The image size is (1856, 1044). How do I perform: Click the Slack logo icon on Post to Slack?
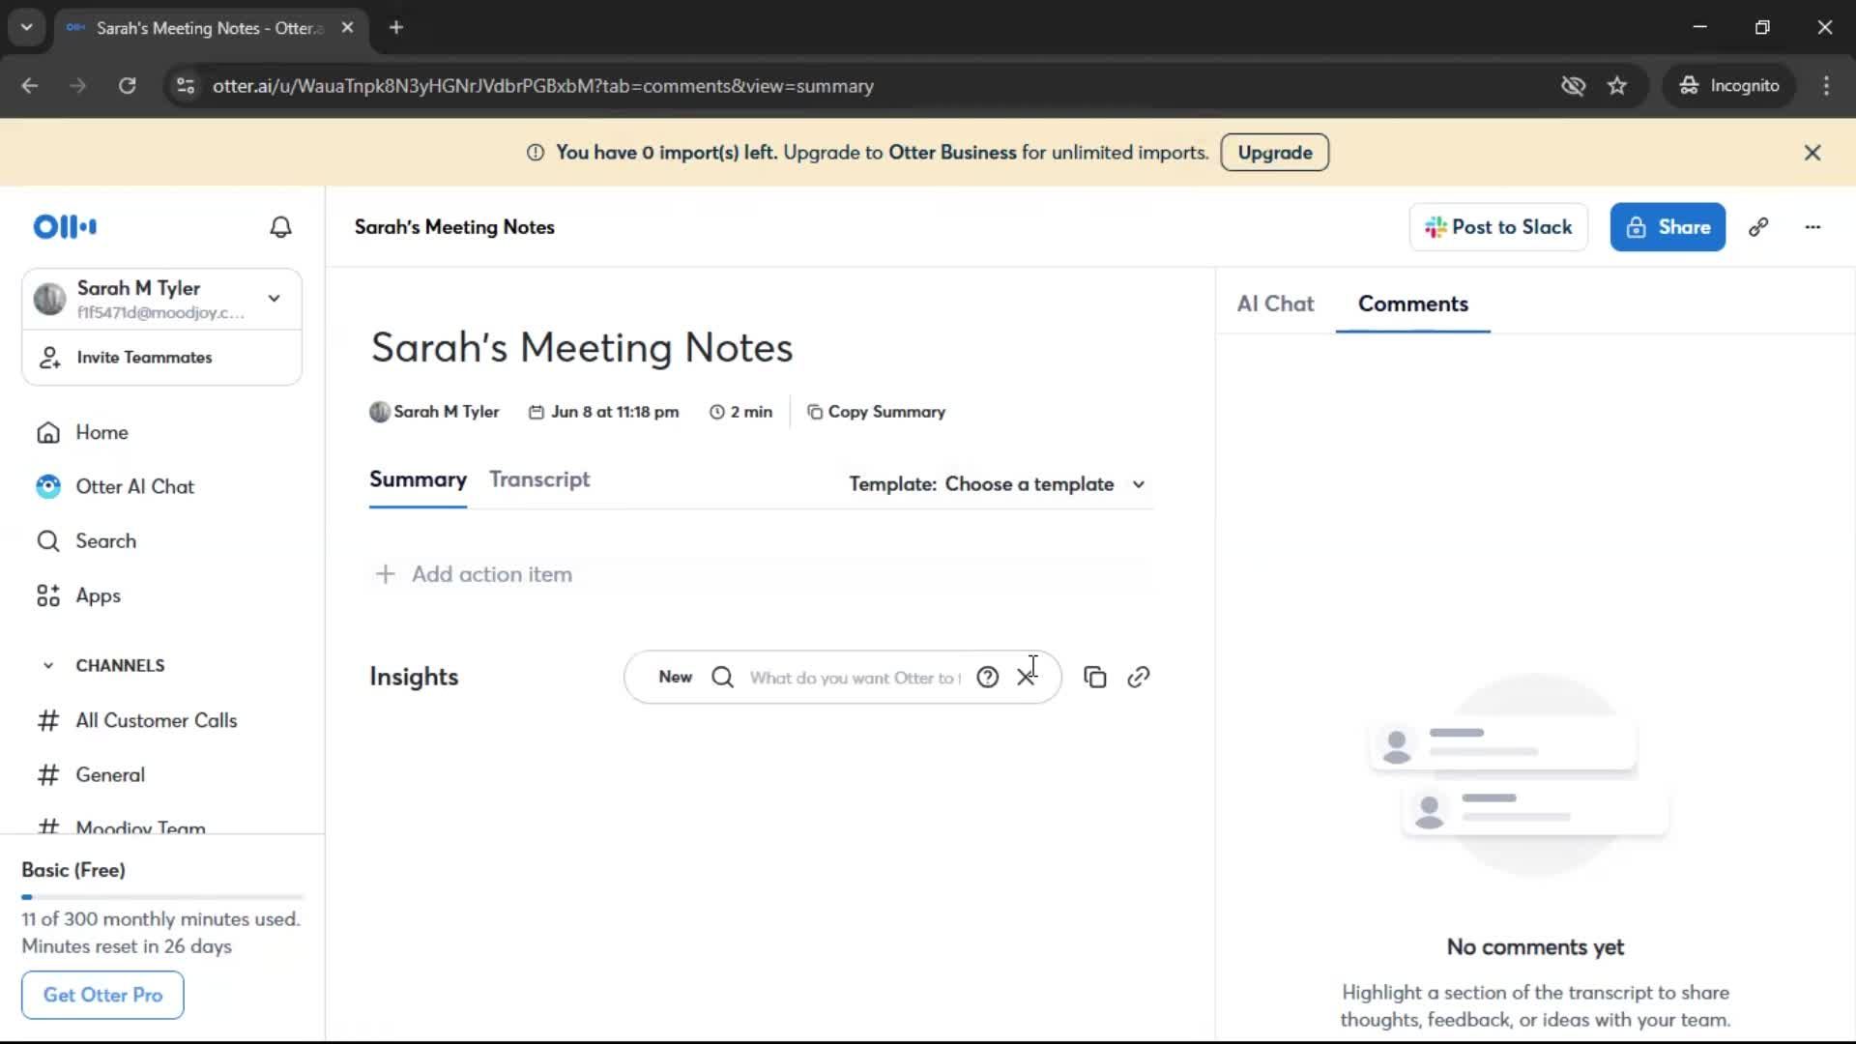1435,227
